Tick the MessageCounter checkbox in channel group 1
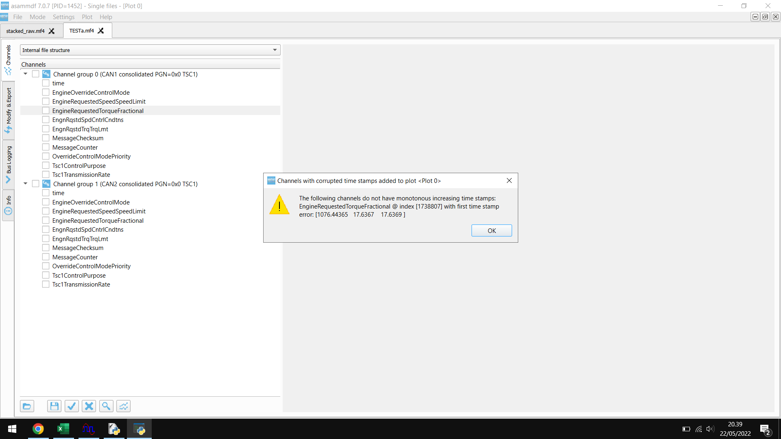 [x=46, y=257]
